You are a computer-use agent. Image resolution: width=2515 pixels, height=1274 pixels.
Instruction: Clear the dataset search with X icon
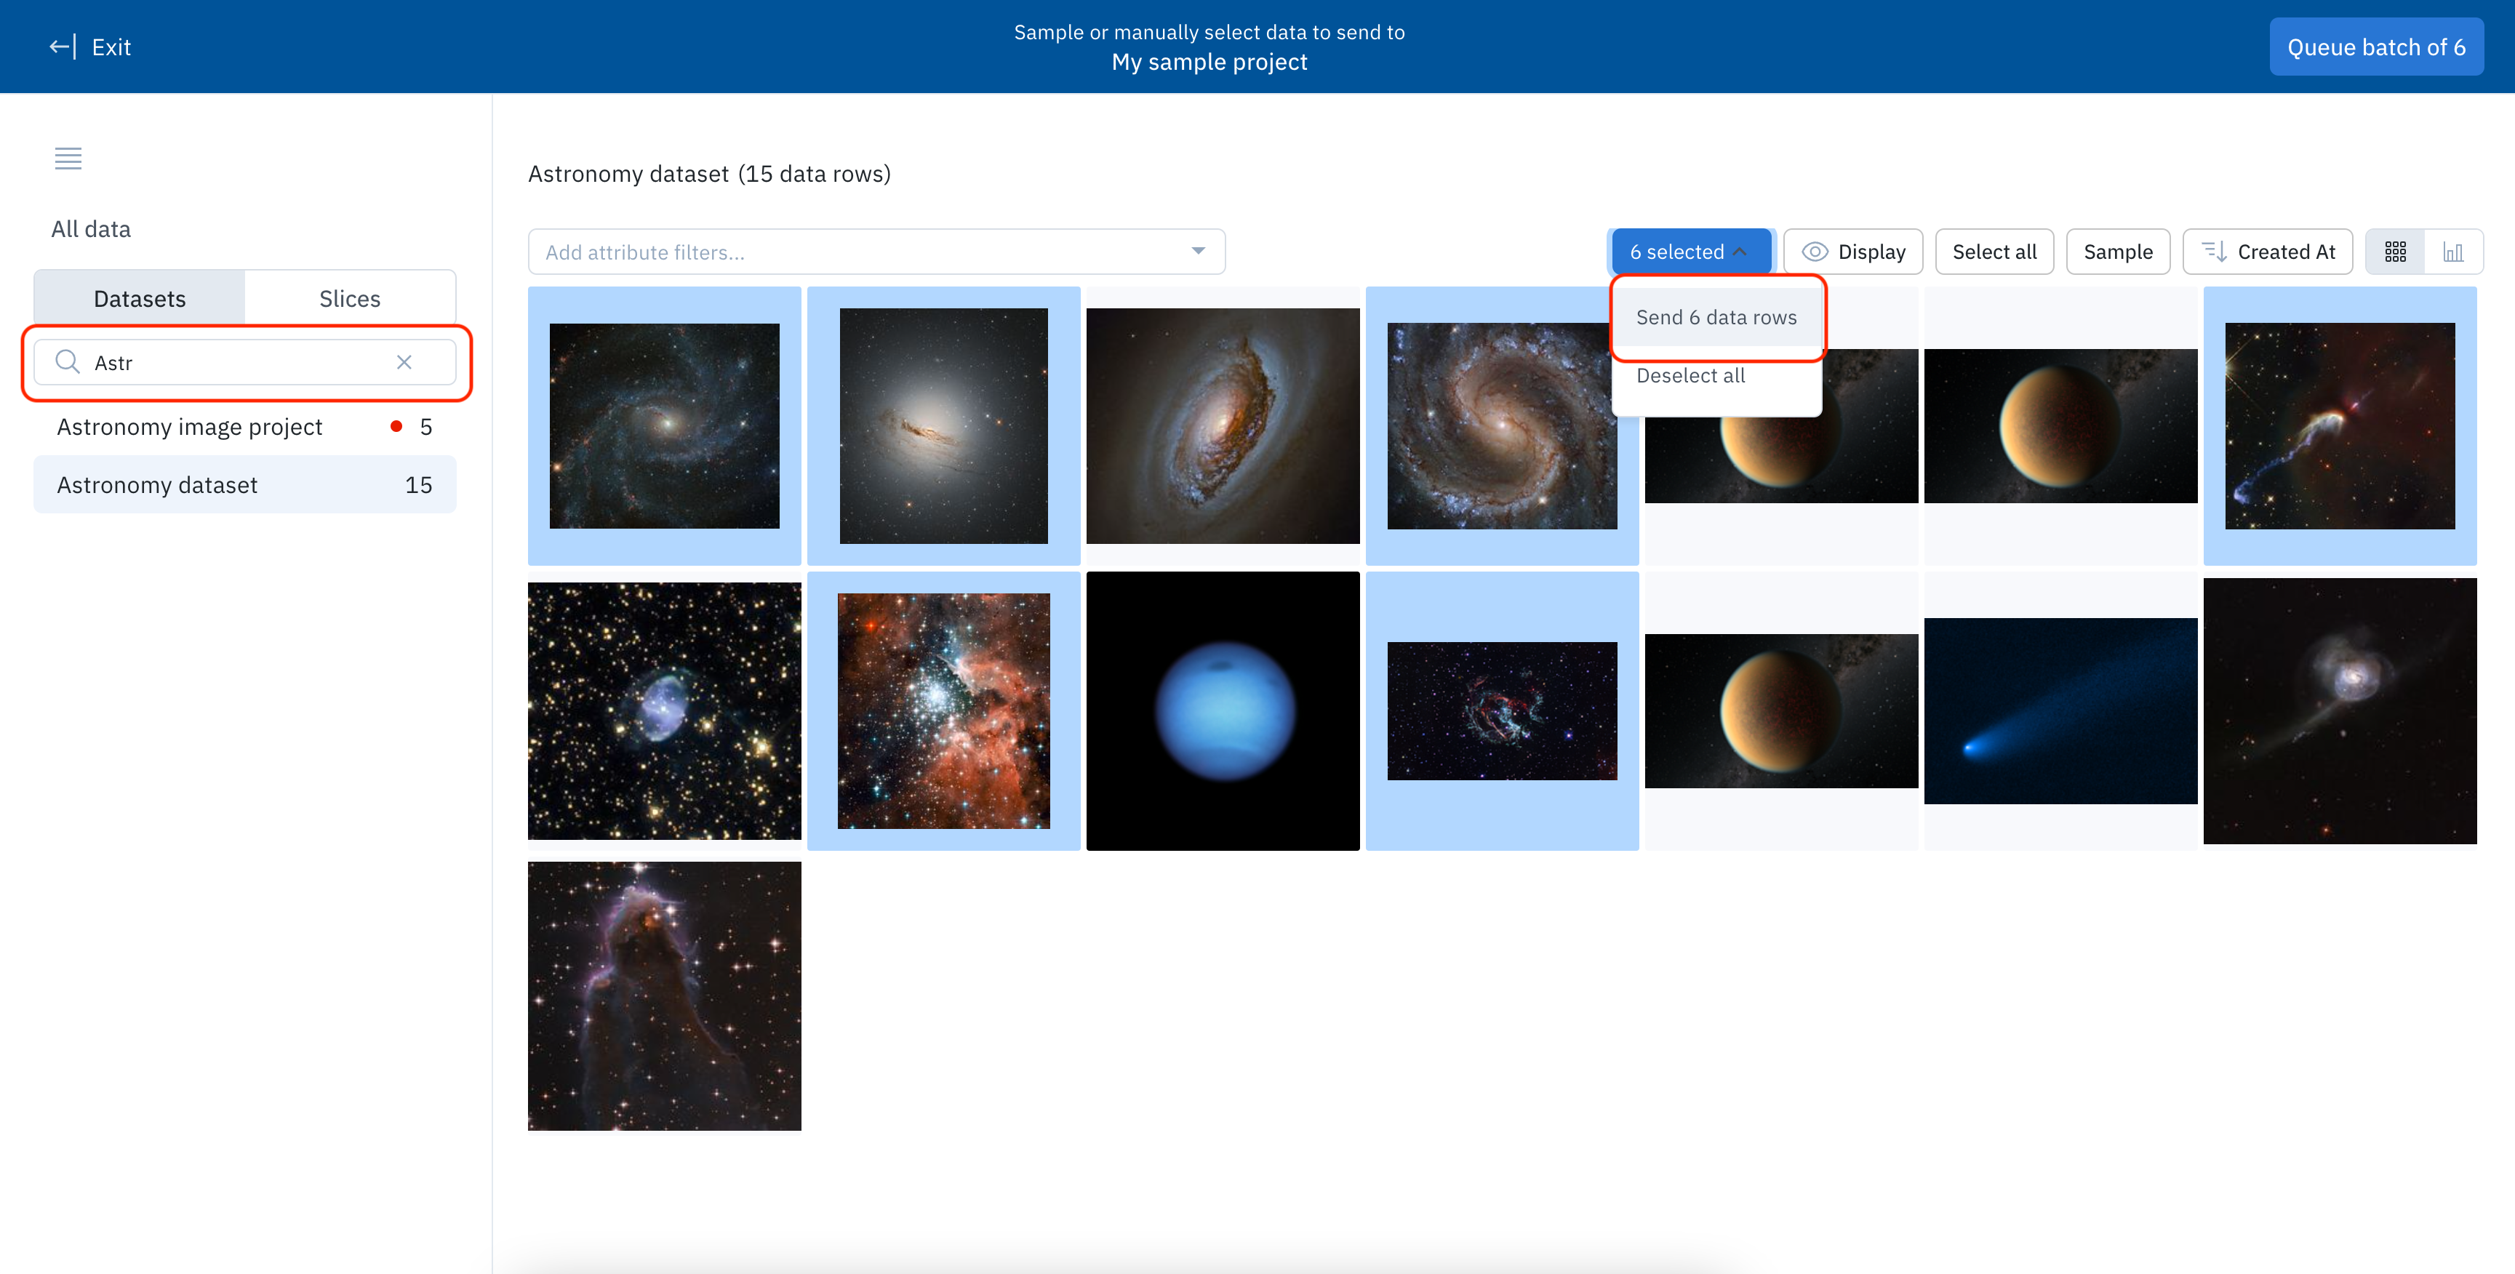tap(404, 362)
